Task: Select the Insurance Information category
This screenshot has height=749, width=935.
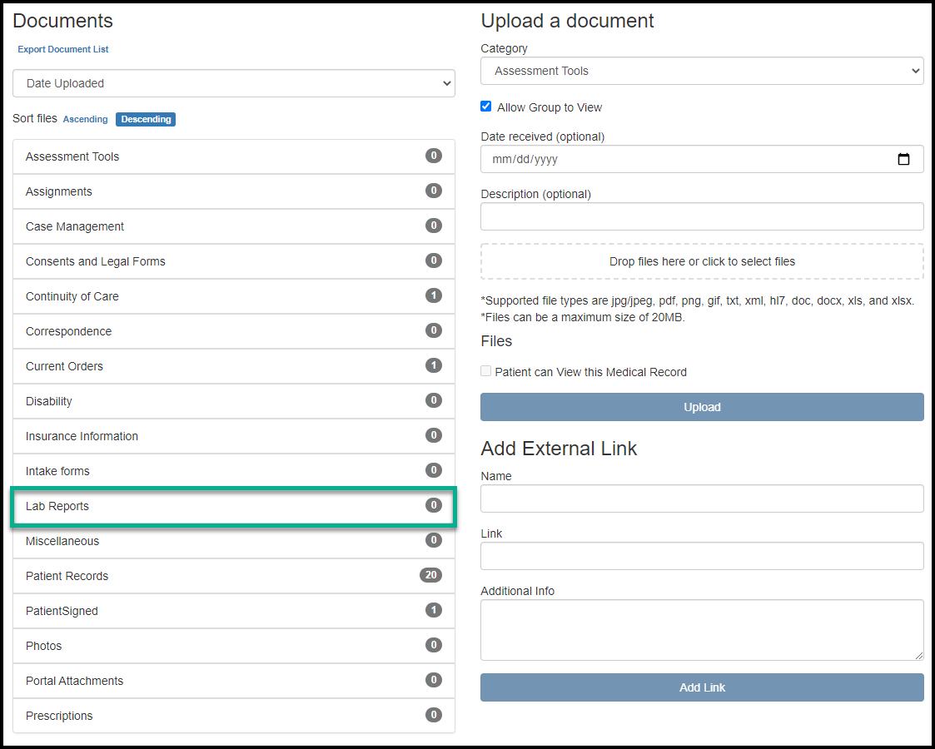Action: tap(233, 436)
